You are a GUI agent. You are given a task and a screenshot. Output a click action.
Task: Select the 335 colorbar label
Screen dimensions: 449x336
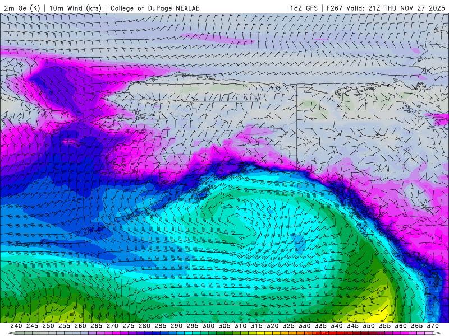[x=320, y=326]
